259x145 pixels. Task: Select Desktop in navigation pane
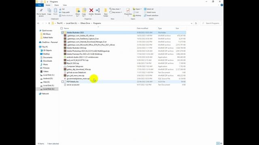tap(46, 54)
